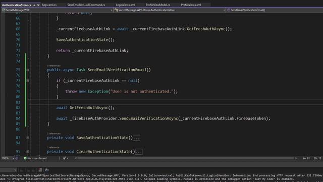Click the FirebaseToken property on line 84

[x=251, y=118]
